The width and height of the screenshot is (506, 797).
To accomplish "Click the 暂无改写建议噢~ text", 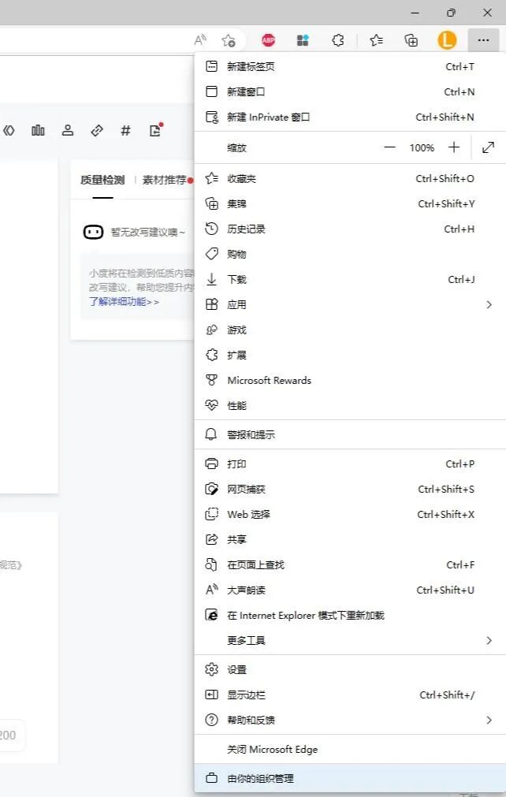I will coord(148,233).
